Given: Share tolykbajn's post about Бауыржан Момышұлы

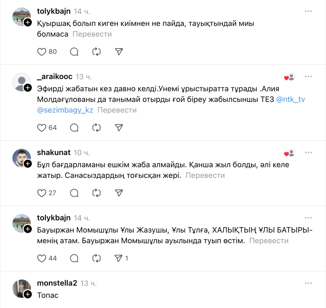Looking at the screenshot, I should 119,258.
